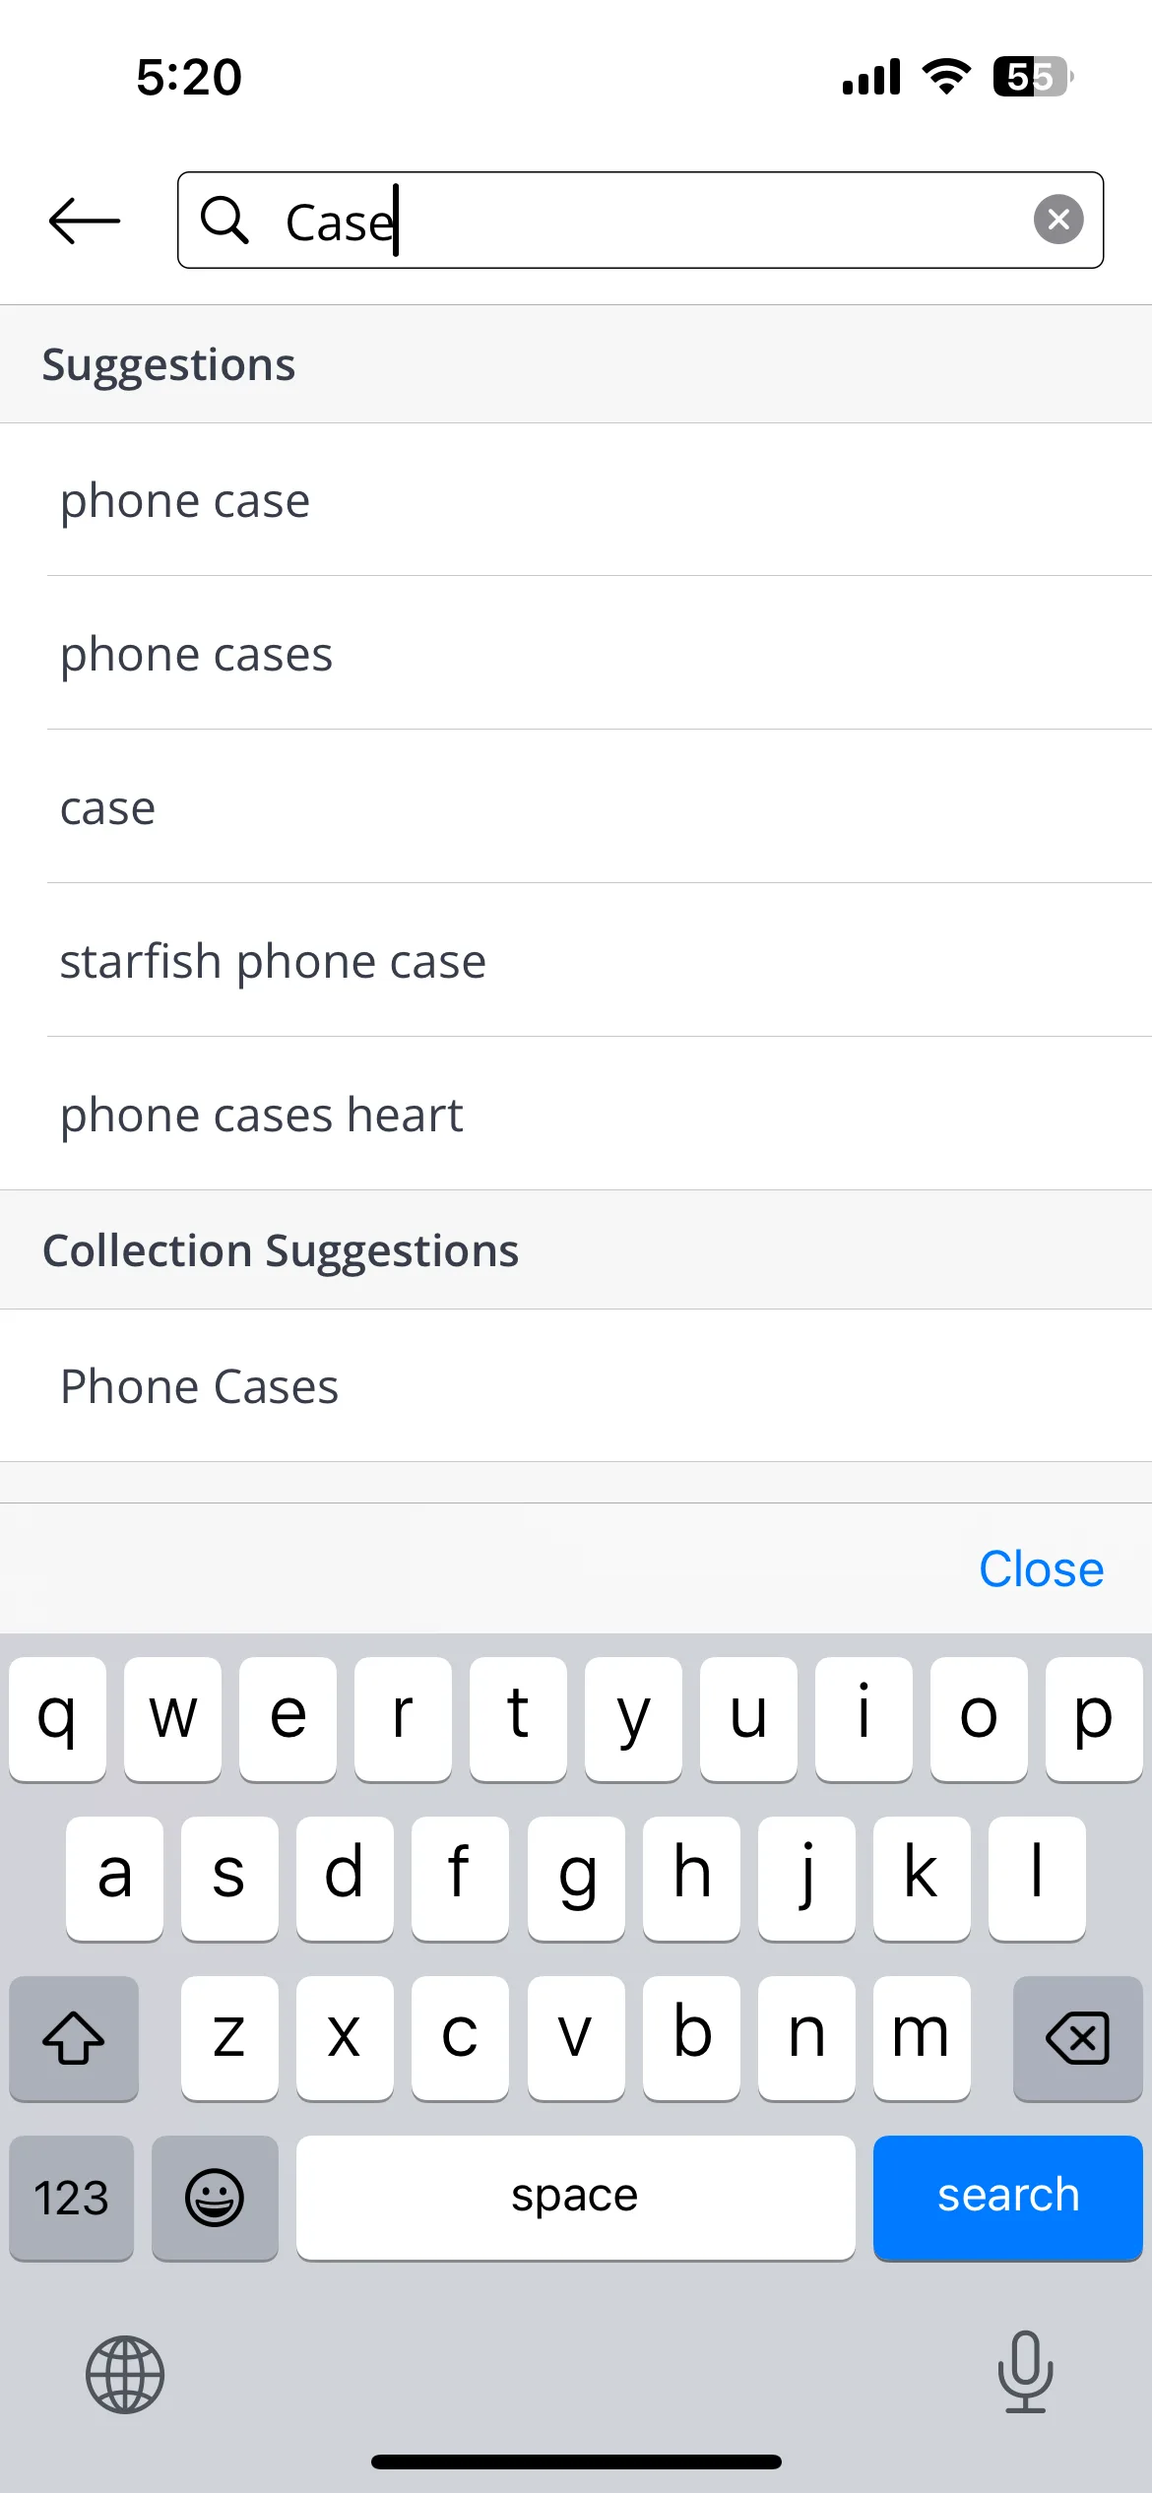Tap the letter s key
Viewport: 1152px width, 2493px height.
pos(229,1879)
